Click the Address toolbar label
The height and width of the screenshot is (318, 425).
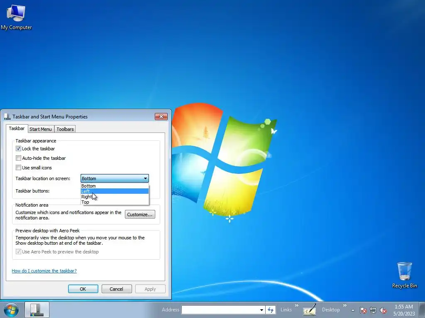[171, 310]
